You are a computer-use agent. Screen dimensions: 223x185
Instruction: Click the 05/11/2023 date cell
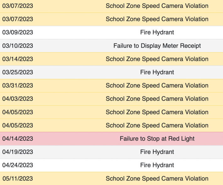coord(18,179)
